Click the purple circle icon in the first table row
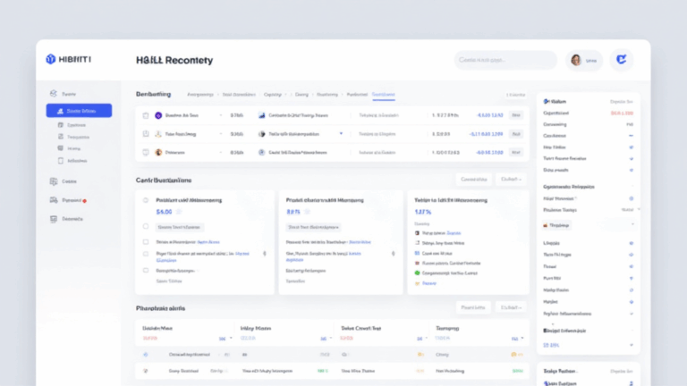Image resolution: width=687 pixels, height=386 pixels. pyautogui.click(x=158, y=115)
